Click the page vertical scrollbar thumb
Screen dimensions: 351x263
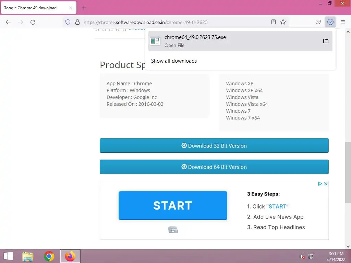click(x=348, y=172)
